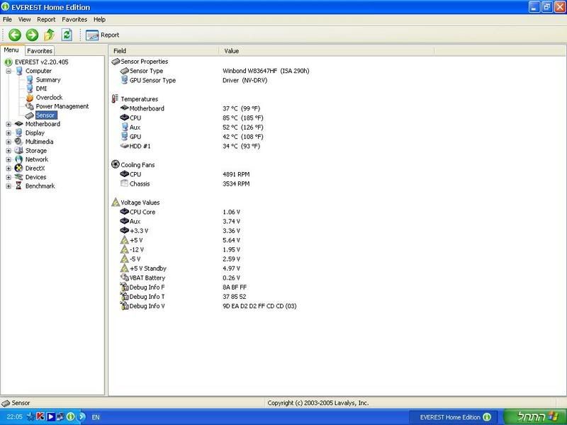Viewport: 567px width, 425px height.
Task: Collapse the Computer tree node
Action: (x=9, y=72)
